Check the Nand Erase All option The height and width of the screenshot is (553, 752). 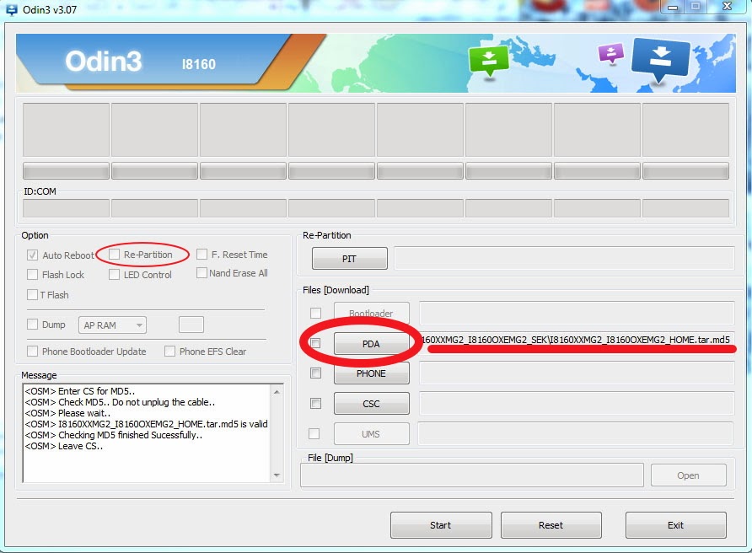(x=201, y=273)
